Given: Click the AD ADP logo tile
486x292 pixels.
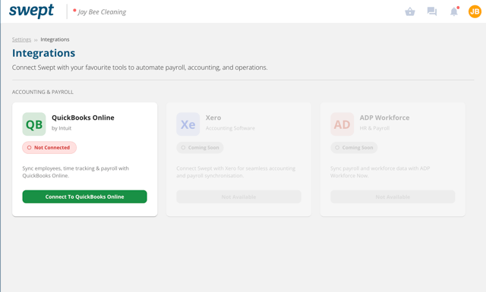Looking at the screenshot, I should (x=342, y=124).
